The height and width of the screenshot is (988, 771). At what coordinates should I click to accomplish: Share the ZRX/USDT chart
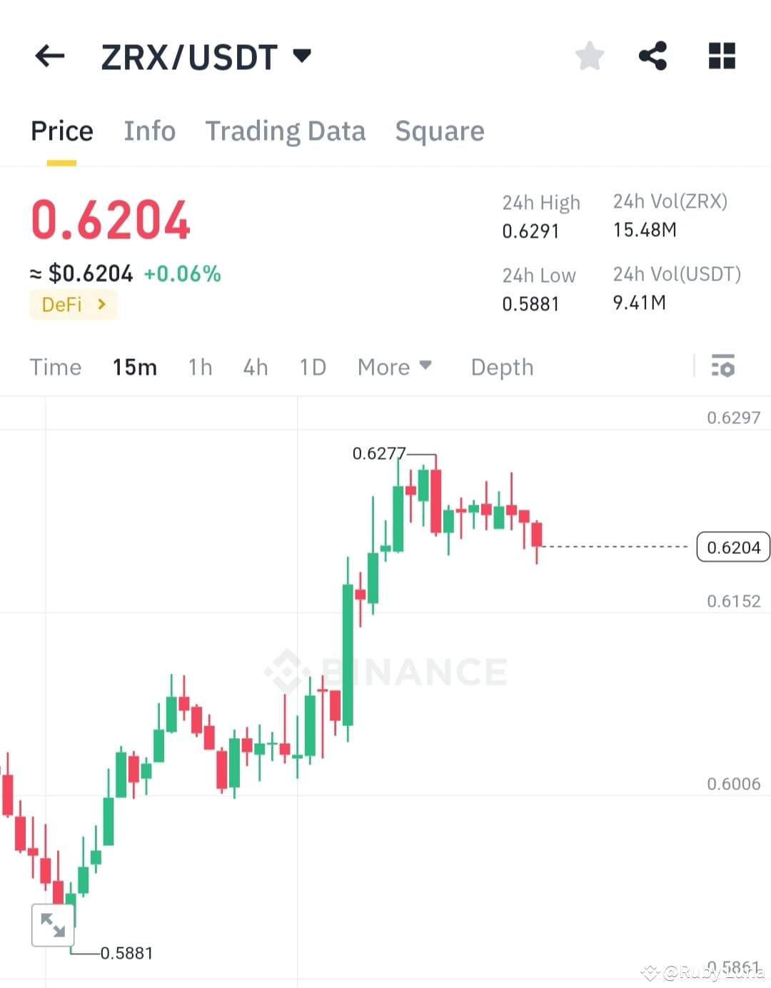click(652, 56)
